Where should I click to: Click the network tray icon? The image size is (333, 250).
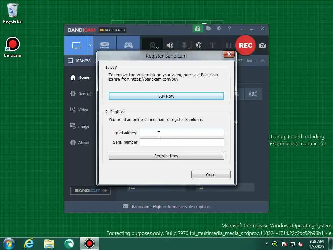coord(292,244)
